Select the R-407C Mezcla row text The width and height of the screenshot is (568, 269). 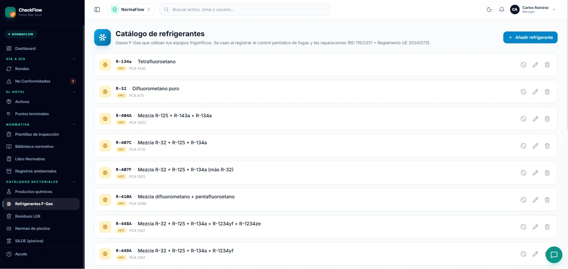172,143
